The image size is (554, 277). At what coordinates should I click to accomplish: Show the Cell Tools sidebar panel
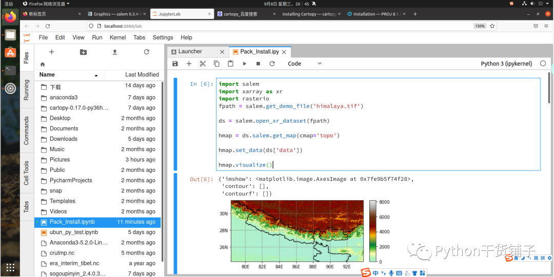click(x=27, y=173)
